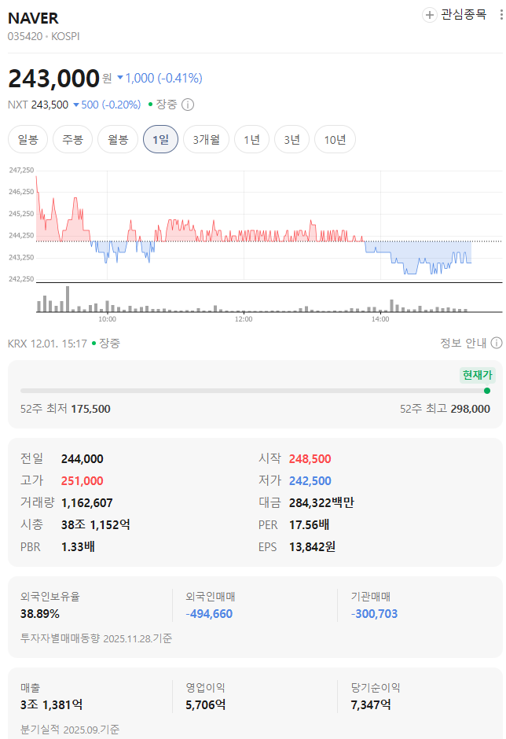This screenshot has height=739, width=506.
Task: Click the NXT change 500 (-0.20%)
Action: point(107,105)
